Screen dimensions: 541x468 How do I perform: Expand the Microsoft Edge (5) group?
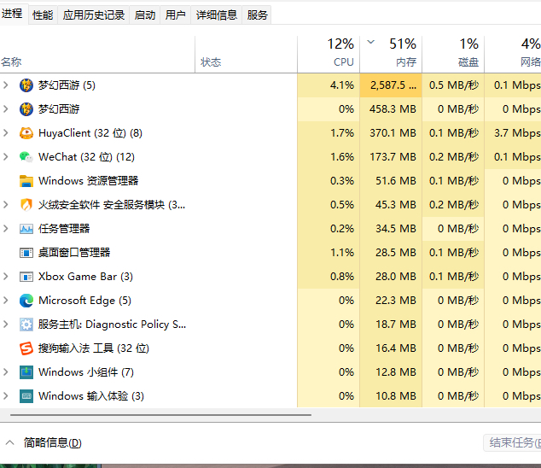coord(5,300)
